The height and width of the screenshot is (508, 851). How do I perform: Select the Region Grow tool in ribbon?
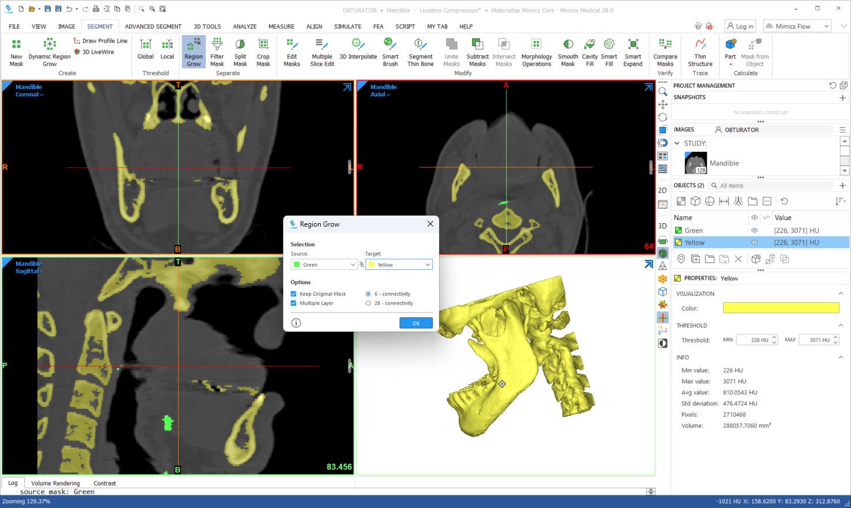(x=193, y=52)
